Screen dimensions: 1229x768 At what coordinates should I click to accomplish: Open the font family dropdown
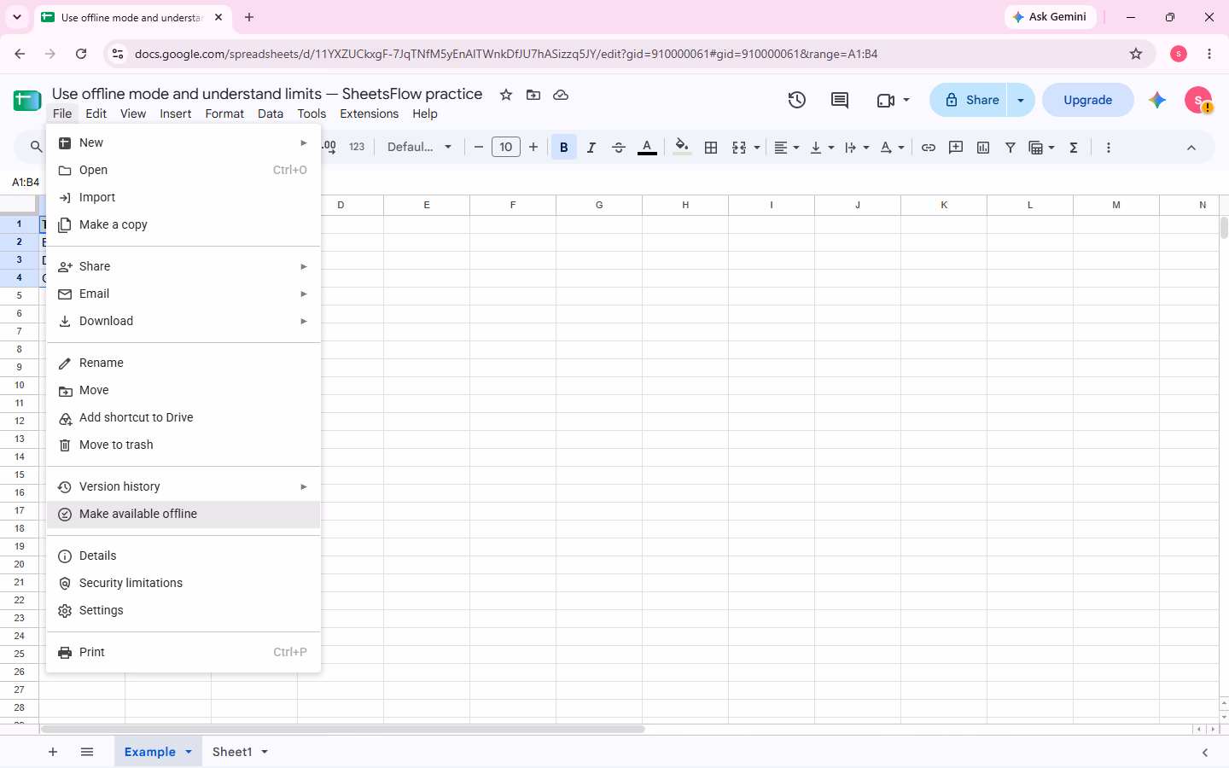pyautogui.click(x=419, y=148)
